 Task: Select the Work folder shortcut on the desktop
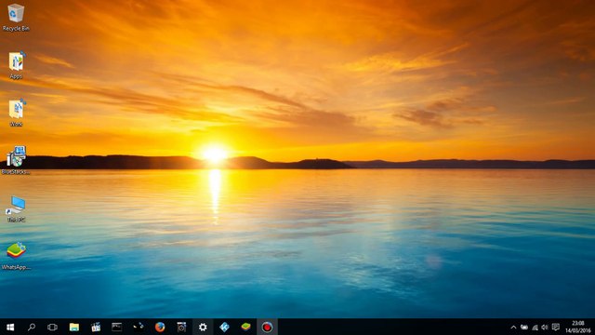coord(16,113)
